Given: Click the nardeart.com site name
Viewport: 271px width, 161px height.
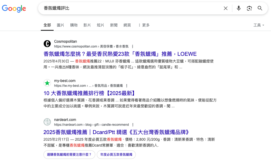Looking at the screenshot, I should pos(65,120).
